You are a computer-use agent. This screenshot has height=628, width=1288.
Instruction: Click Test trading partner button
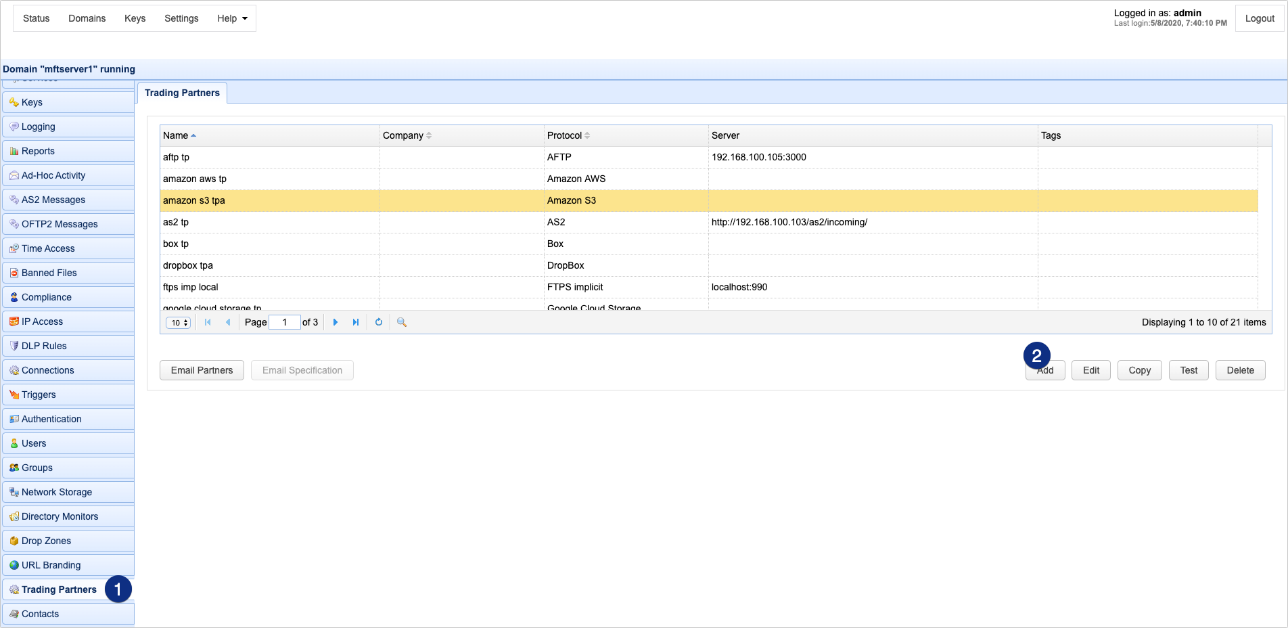click(x=1189, y=370)
